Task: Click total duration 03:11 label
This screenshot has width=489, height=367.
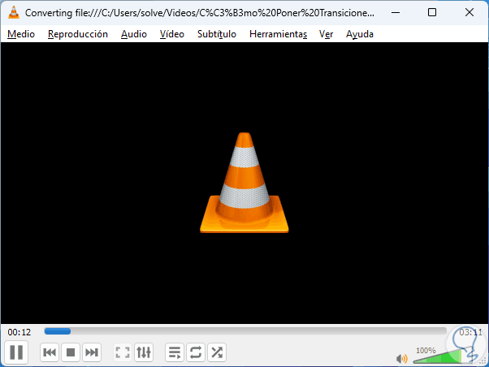Action: (470, 332)
